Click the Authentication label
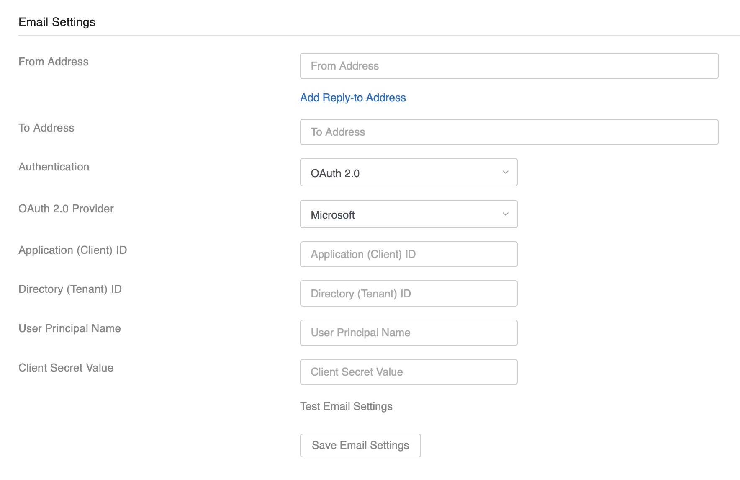Image resolution: width=740 pixels, height=480 pixels. tap(54, 167)
